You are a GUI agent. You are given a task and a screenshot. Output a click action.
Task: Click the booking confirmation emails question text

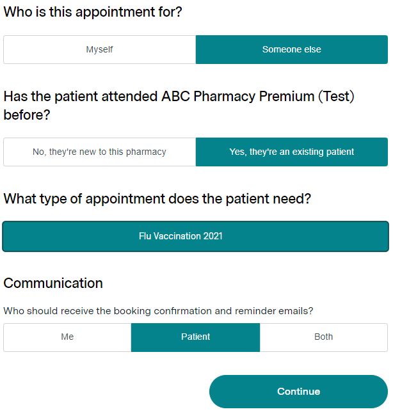pos(158,311)
